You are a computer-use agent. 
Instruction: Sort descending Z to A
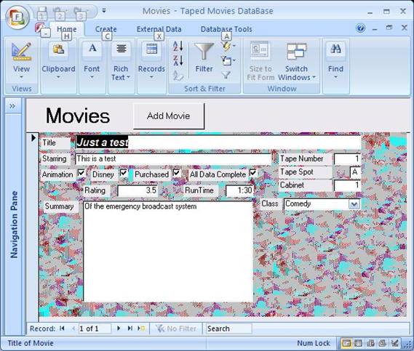click(178, 60)
